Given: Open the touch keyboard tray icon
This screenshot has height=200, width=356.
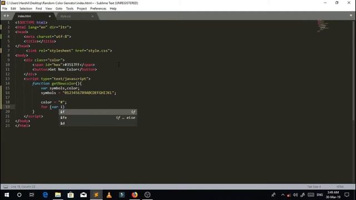Looking at the screenshot, I should point(311,195).
